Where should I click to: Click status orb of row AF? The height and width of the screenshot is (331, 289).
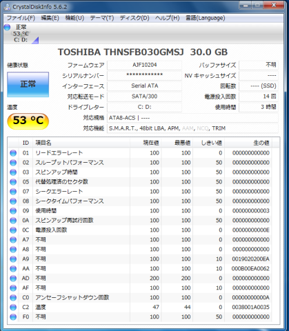pyautogui.click(x=13, y=288)
